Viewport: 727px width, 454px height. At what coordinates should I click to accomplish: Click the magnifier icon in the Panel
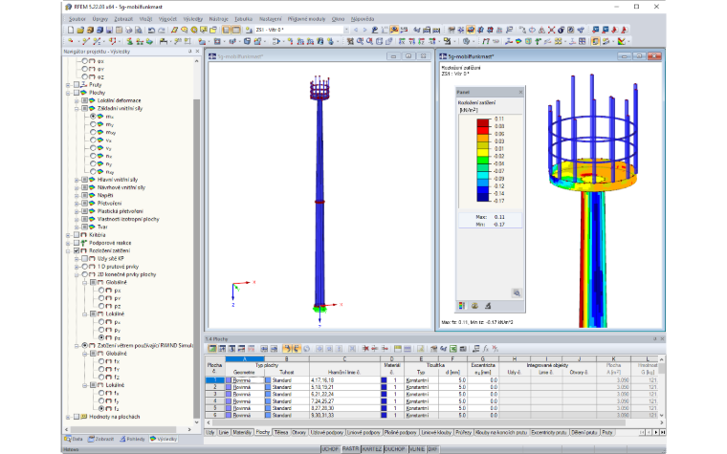pos(517,292)
